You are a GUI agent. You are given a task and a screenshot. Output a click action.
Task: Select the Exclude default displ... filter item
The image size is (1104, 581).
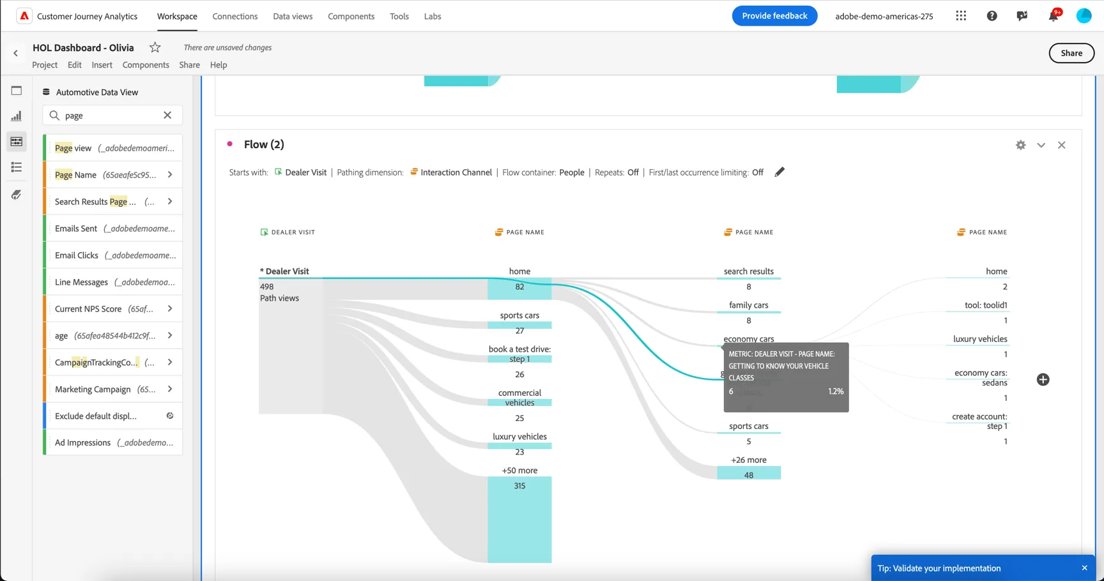tap(113, 416)
